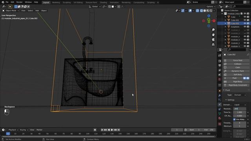Open the File menu
The image size is (251, 141).
click(x=7, y=2)
